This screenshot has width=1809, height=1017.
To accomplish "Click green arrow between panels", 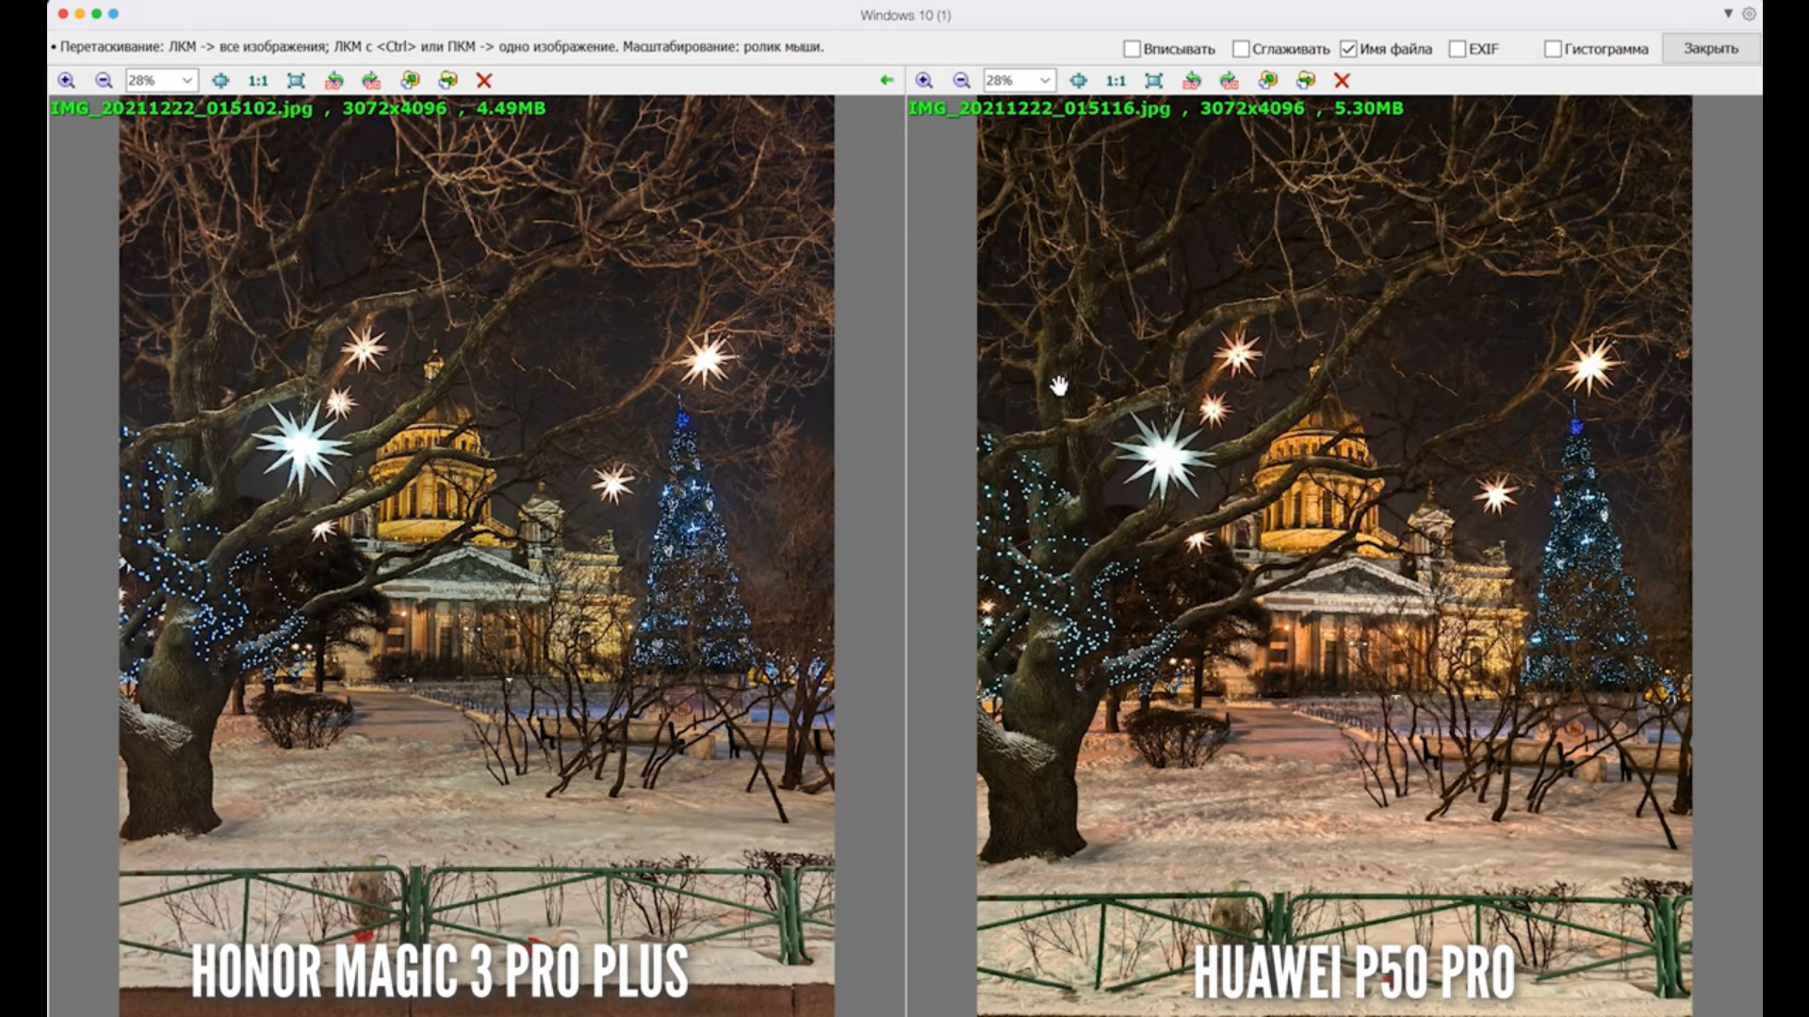I will (886, 81).
